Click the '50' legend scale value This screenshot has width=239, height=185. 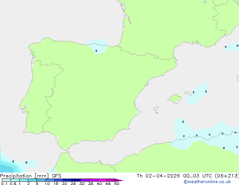[116, 183]
